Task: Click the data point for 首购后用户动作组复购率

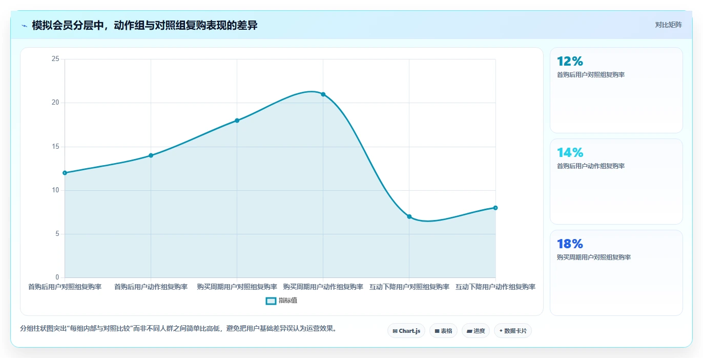Action: pos(151,155)
